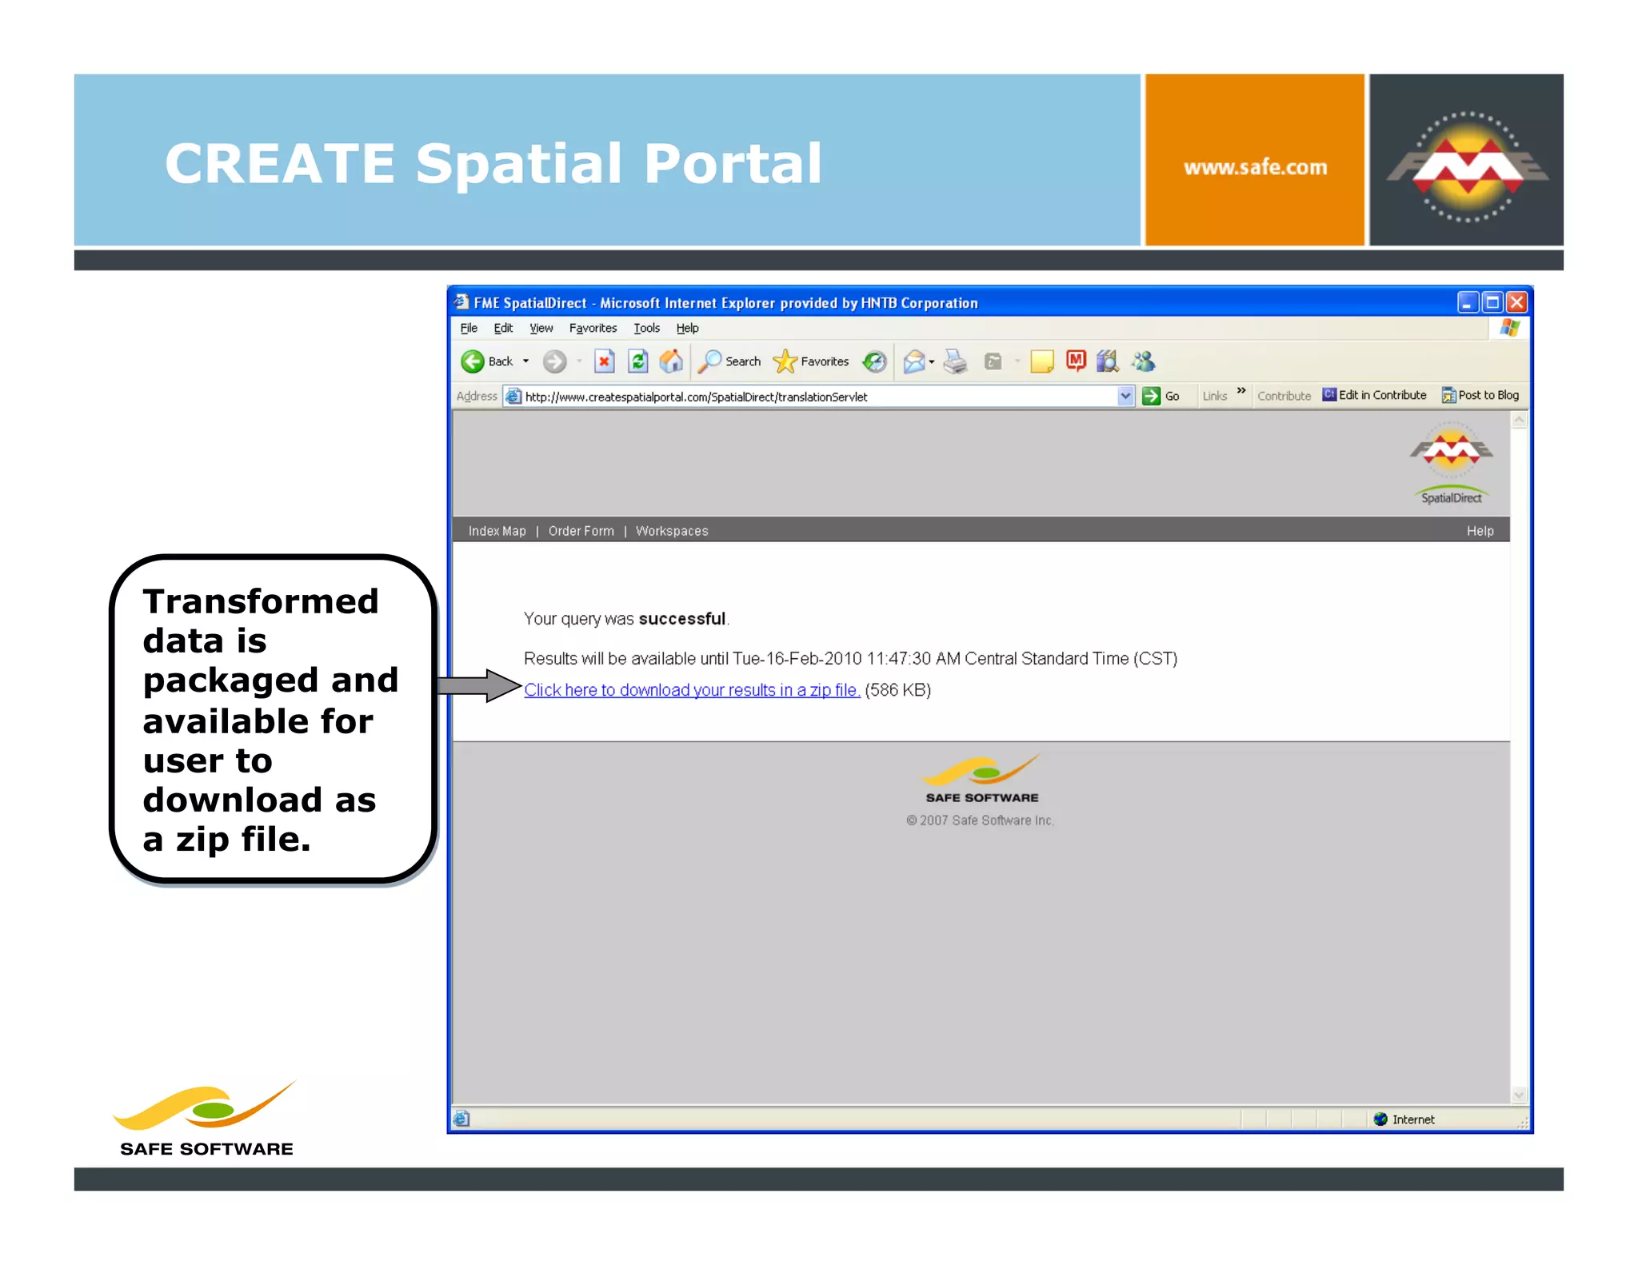Click the status bar page icon
This screenshot has height=1265, width=1638.
(461, 1119)
